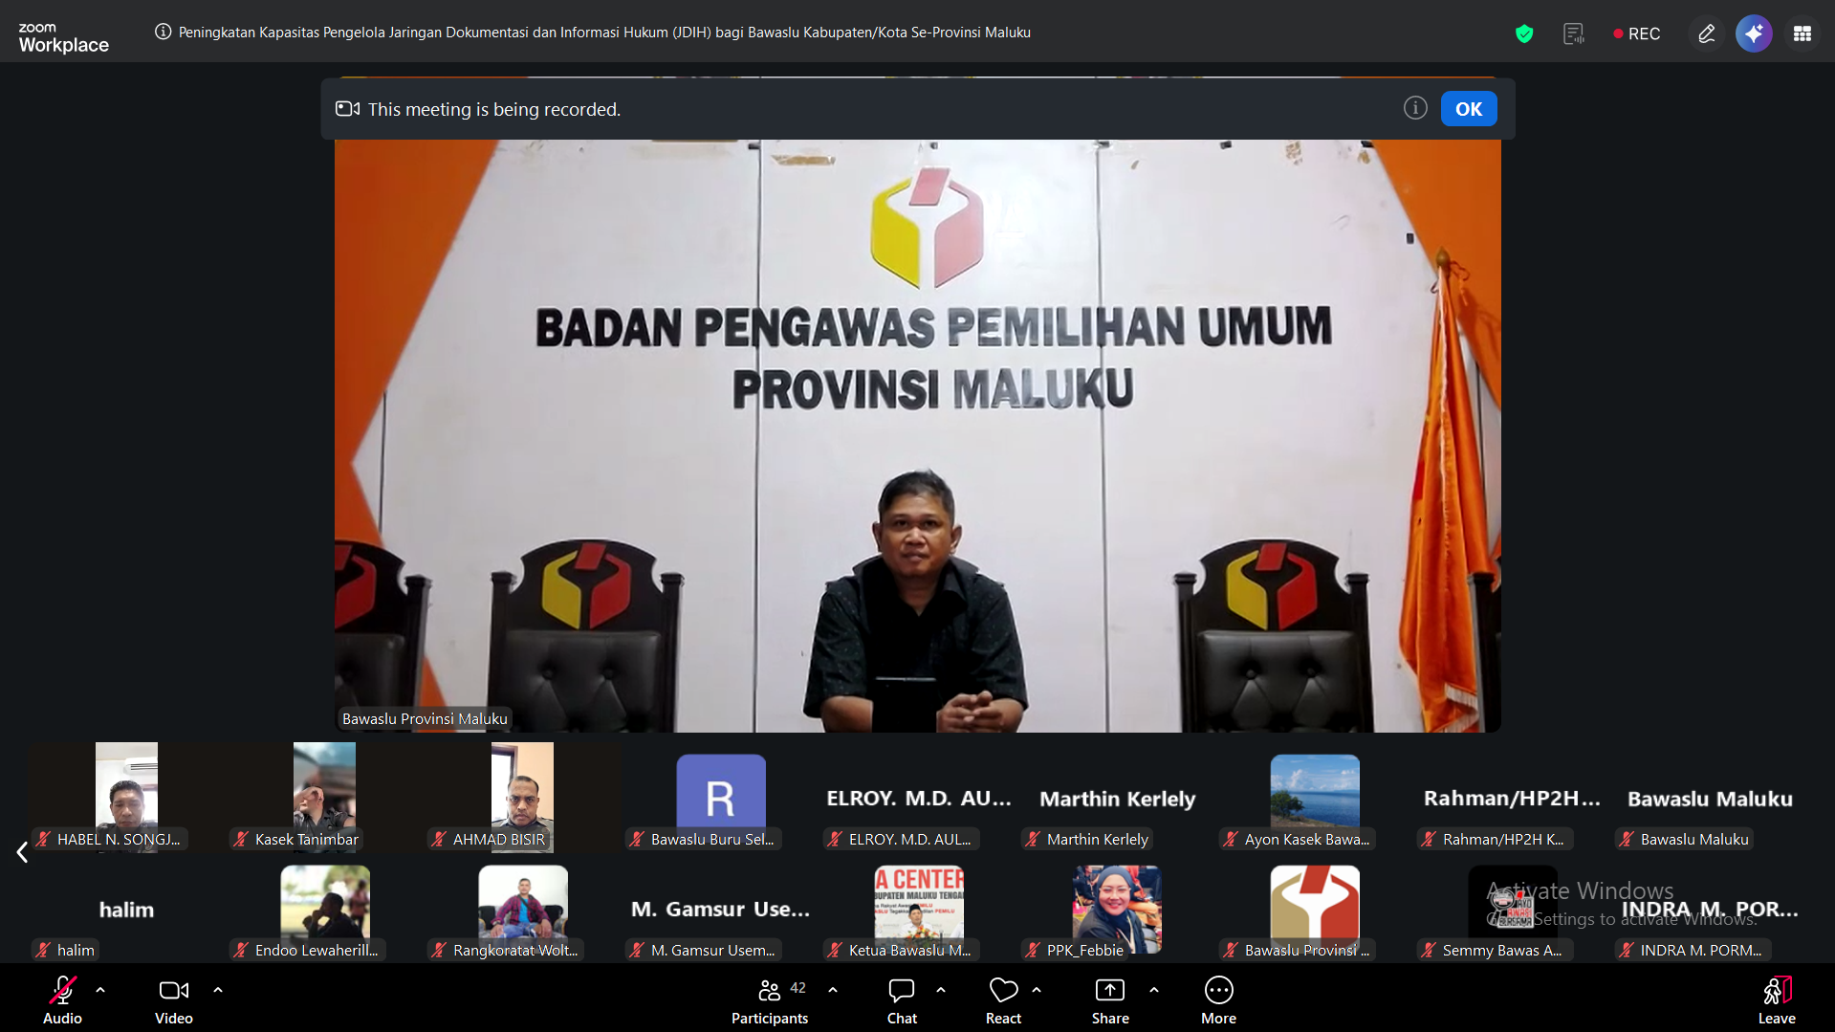
Task: Click muted mic icon on Bawaslu Maluku tile
Action: pos(1627,839)
